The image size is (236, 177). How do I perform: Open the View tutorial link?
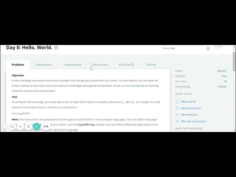pos(188,102)
